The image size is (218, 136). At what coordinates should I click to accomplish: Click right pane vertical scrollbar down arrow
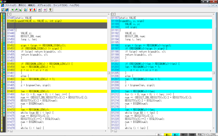[214, 128]
